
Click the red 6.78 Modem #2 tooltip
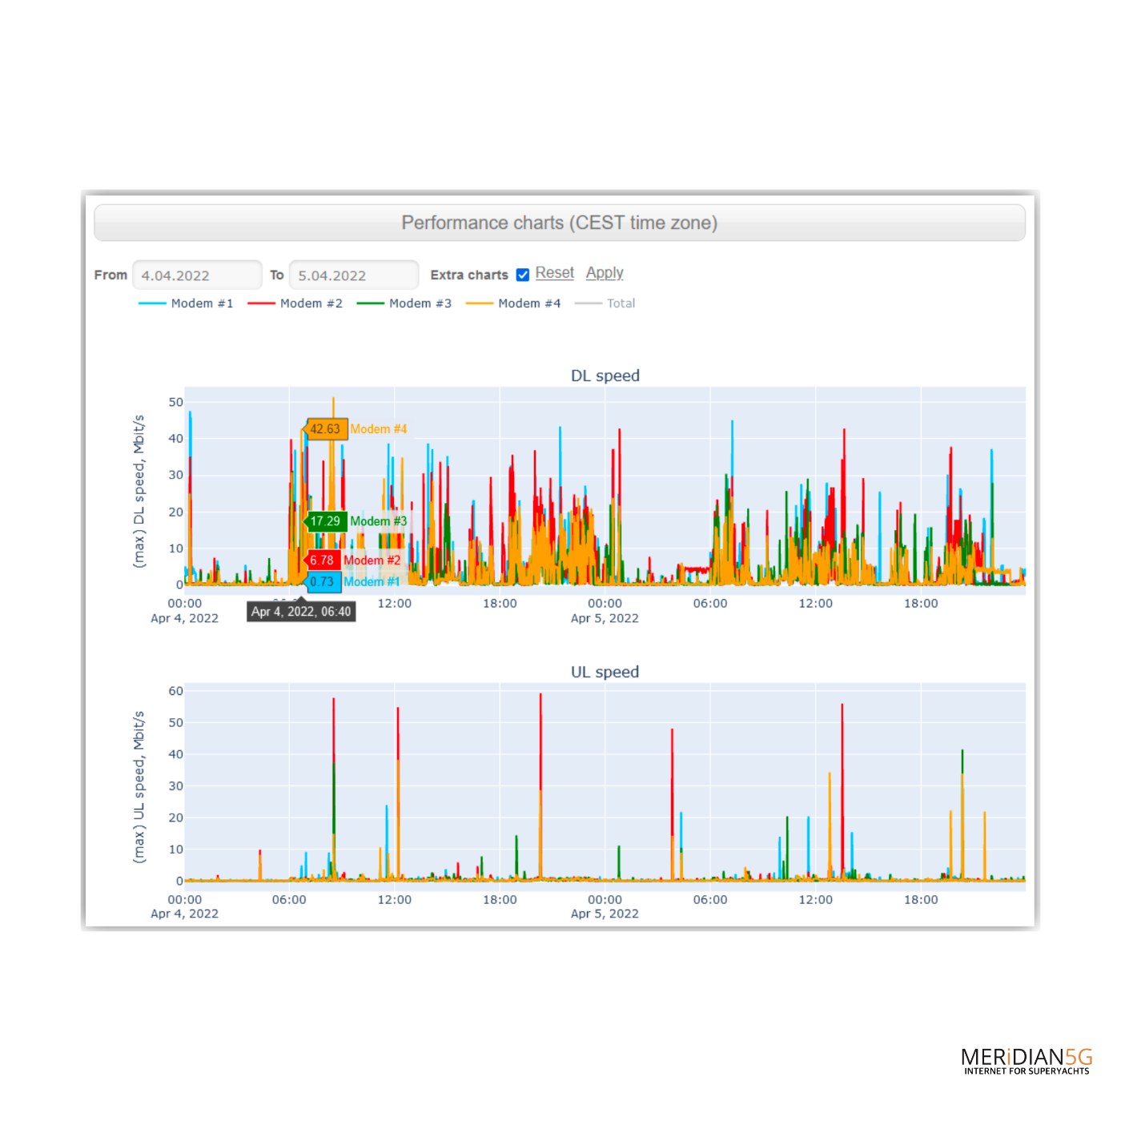[323, 560]
